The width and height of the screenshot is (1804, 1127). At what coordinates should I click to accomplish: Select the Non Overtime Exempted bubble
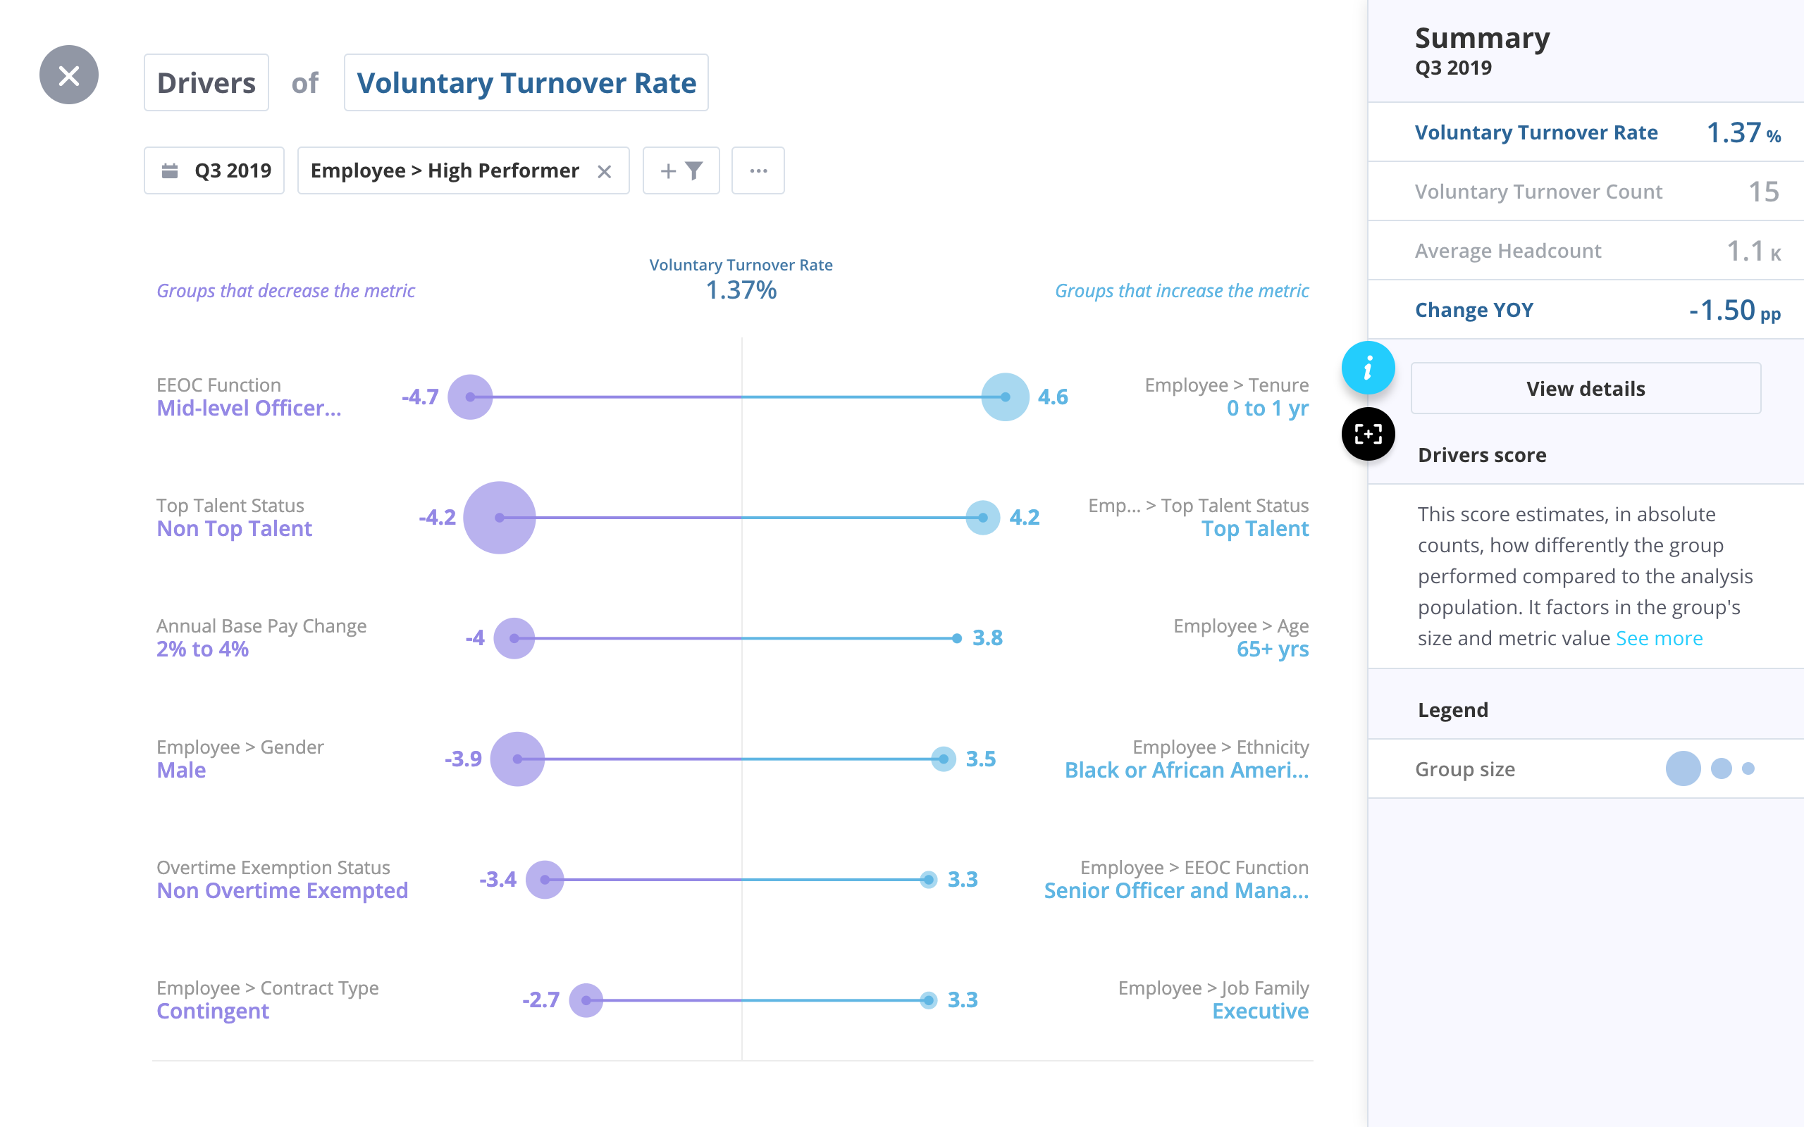545,880
